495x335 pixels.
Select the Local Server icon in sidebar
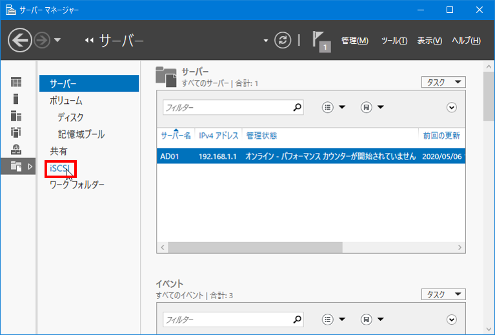(15, 99)
